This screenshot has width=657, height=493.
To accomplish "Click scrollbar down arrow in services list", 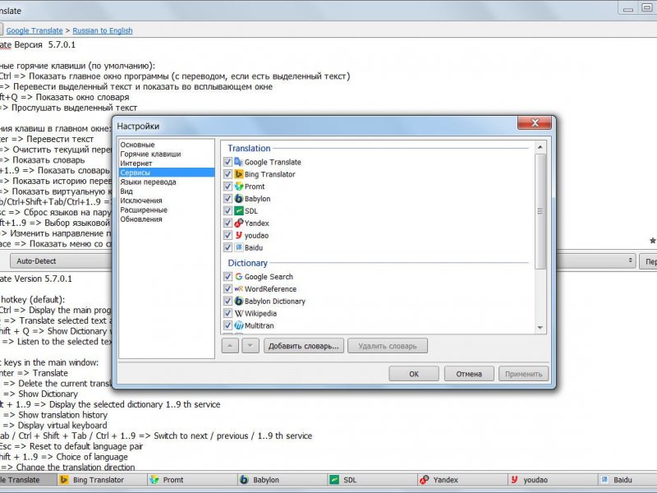I will [x=540, y=327].
